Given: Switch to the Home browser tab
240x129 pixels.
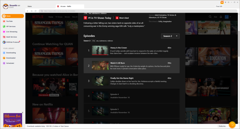Looking at the screenshot, I should pos(30,6).
